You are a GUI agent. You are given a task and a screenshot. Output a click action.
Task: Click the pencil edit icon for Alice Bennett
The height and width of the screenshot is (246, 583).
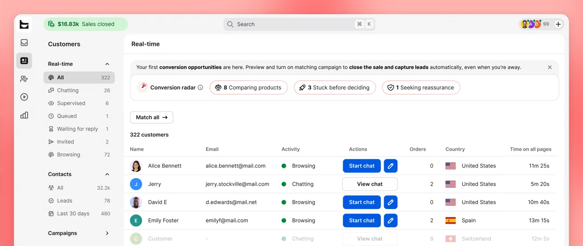390,166
